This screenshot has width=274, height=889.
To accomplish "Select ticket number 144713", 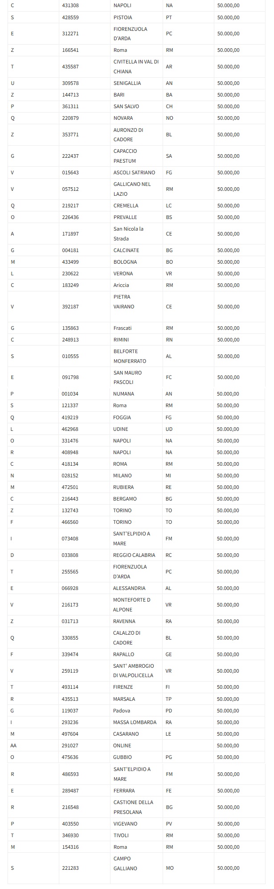I will tap(70, 95).
